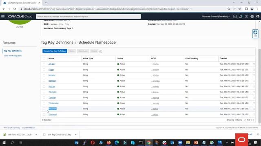261x146 pixels.
Task: Open Zoom from the taskbar
Action: pyautogui.click(x=180, y=142)
